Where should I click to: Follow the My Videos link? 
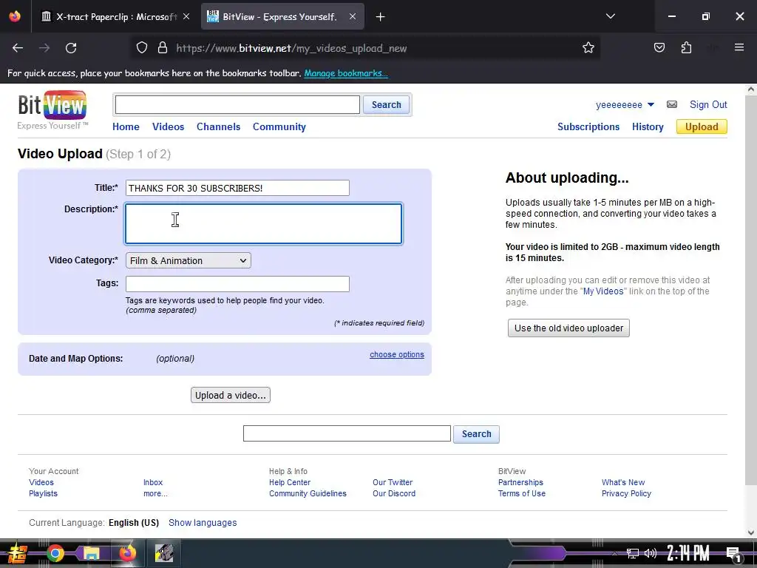603,291
